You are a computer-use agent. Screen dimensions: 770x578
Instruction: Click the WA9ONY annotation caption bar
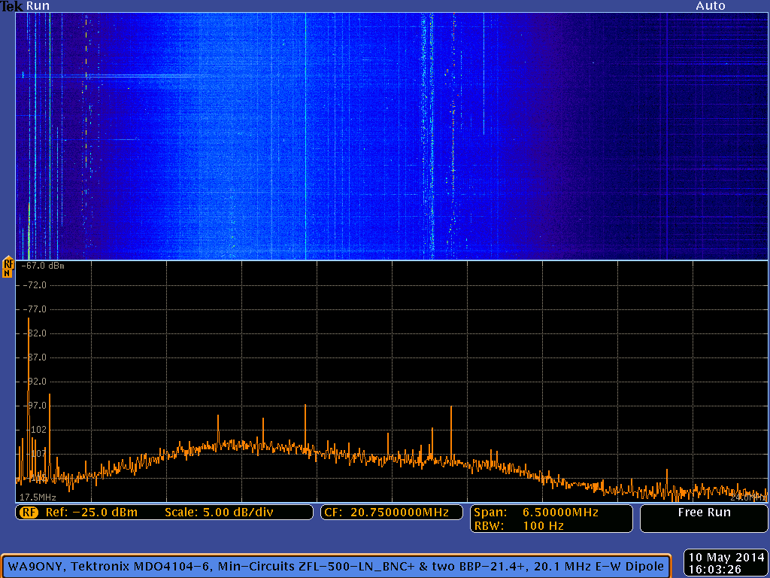pyautogui.click(x=336, y=566)
